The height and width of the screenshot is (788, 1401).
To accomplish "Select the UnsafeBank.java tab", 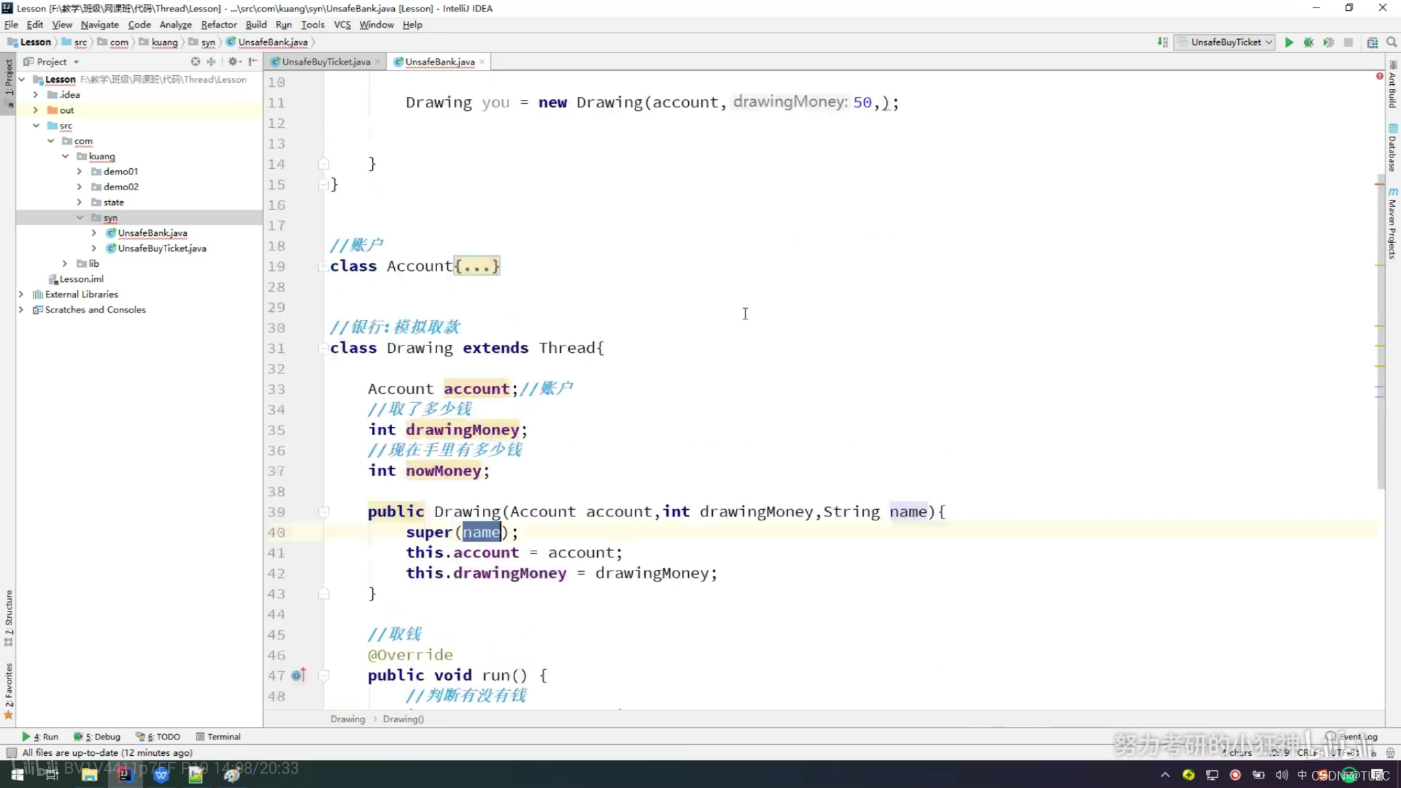I will click(440, 62).
